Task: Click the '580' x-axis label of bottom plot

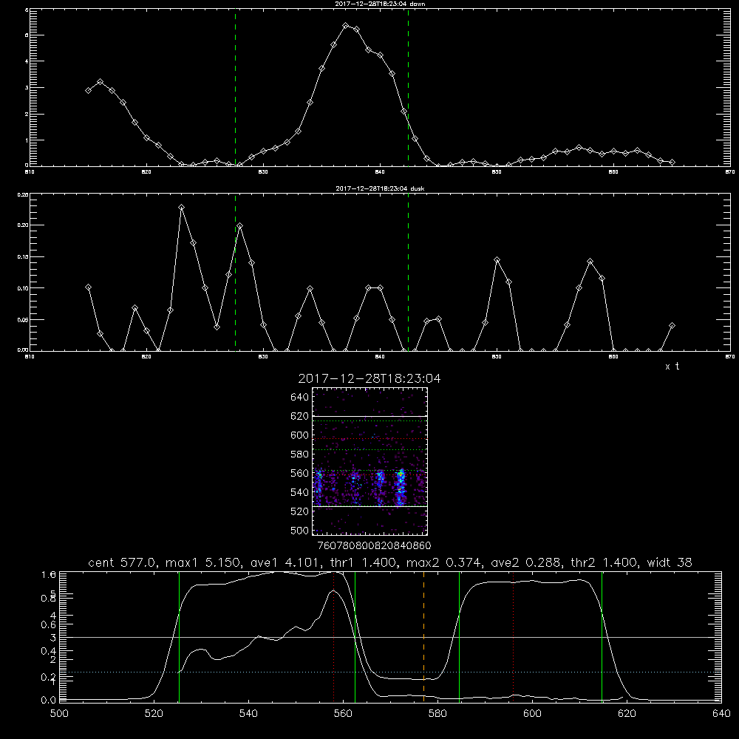Action: point(437,714)
